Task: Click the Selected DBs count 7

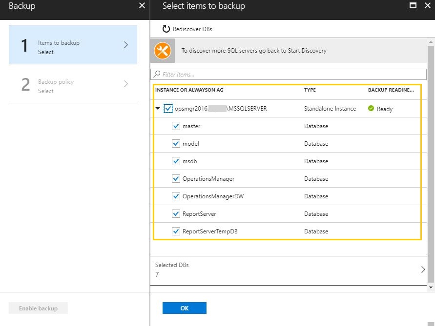Action: coord(157,274)
